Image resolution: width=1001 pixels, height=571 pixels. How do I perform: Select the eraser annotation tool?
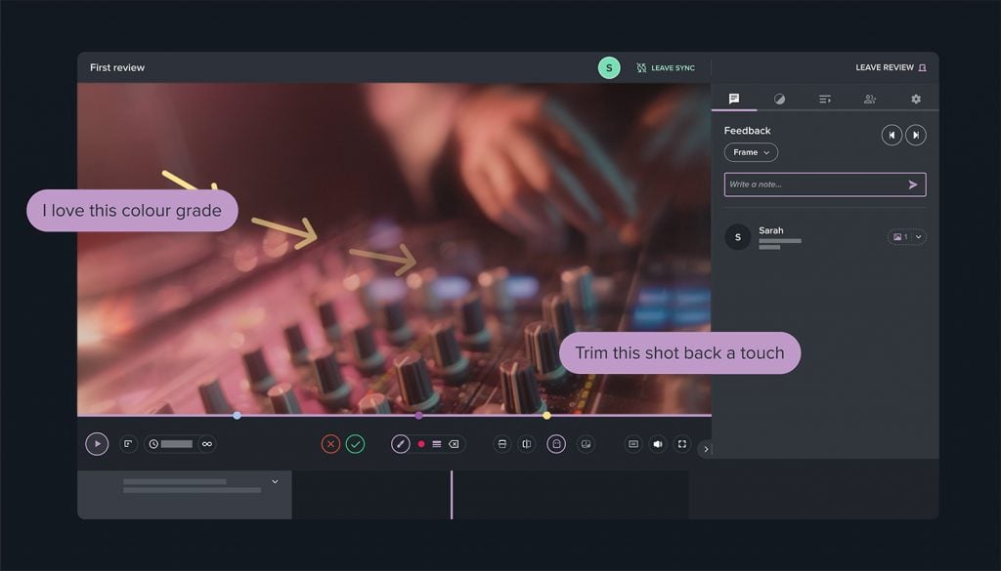(455, 444)
